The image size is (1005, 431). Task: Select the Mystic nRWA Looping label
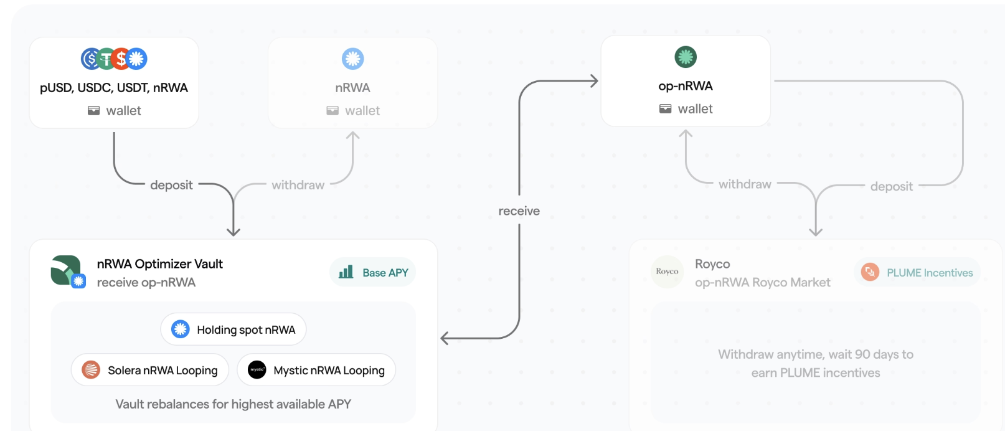tap(329, 371)
